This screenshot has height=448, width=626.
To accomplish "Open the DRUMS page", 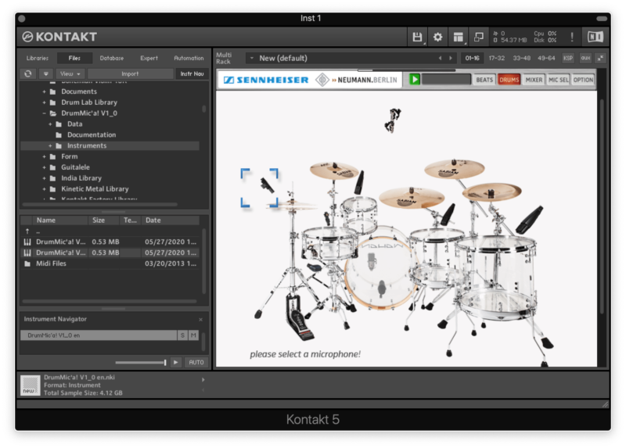I will click(509, 80).
